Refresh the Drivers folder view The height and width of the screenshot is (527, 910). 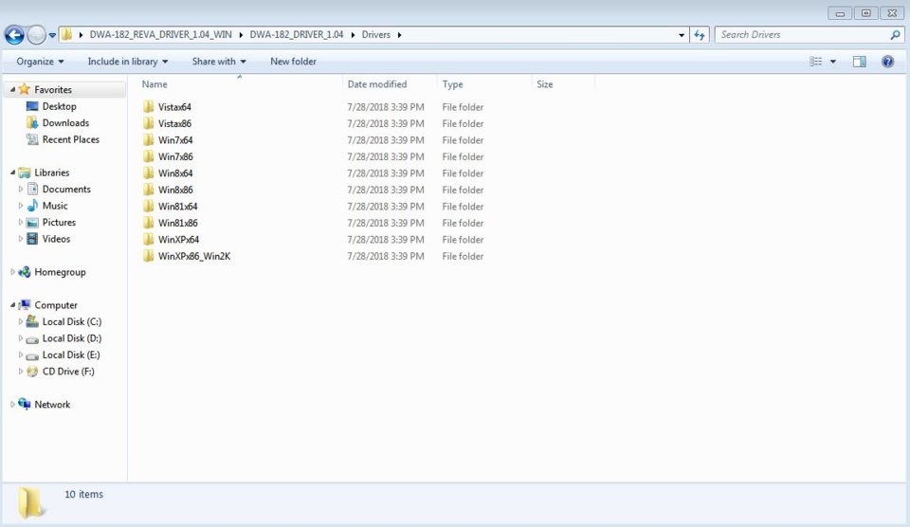tap(700, 35)
